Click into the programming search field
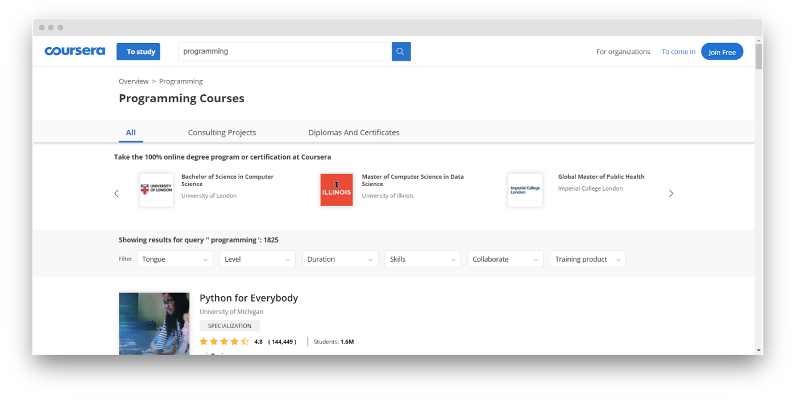796x402 pixels. tap(284, 52)
